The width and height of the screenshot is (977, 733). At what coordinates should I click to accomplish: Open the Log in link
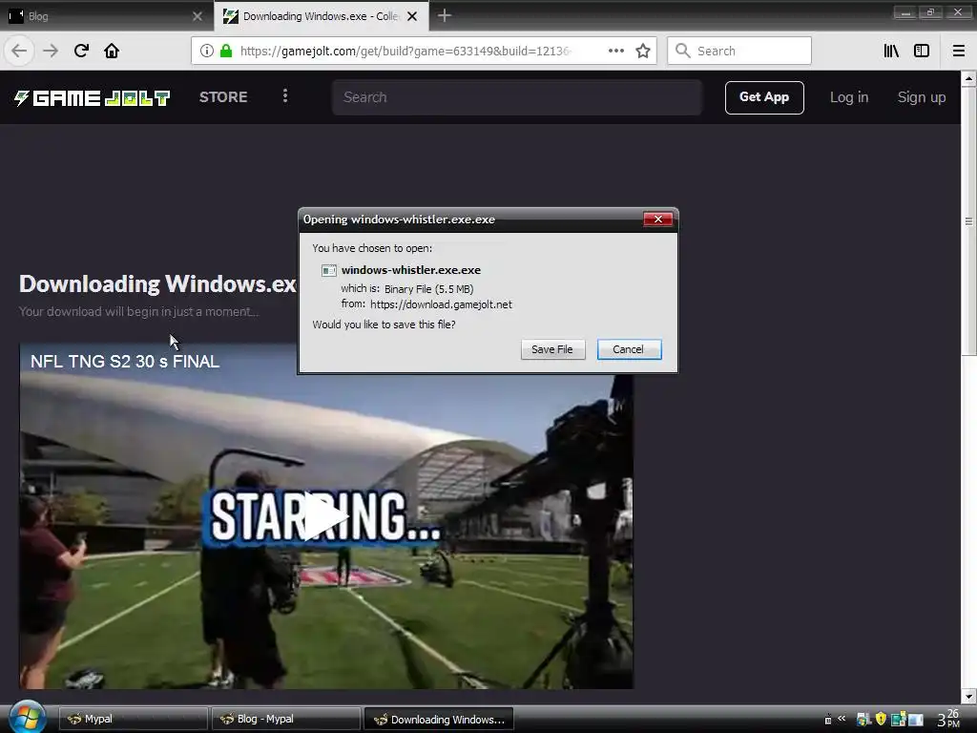[848, 97]
